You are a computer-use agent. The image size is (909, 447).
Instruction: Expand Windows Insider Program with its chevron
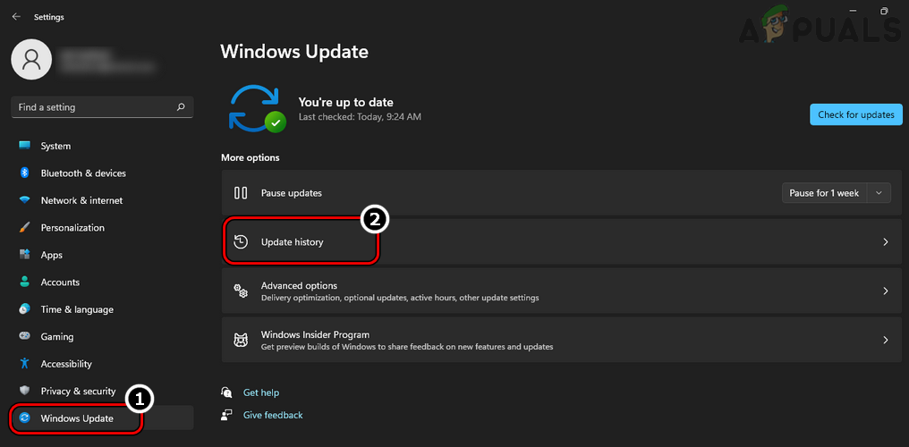point(885,340)
